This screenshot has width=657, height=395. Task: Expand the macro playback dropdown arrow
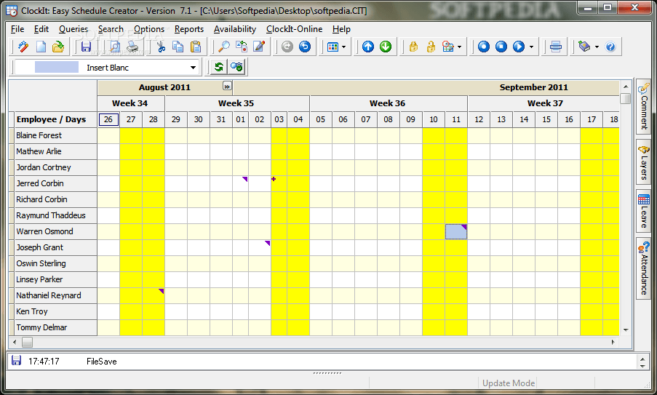[531, 47]
